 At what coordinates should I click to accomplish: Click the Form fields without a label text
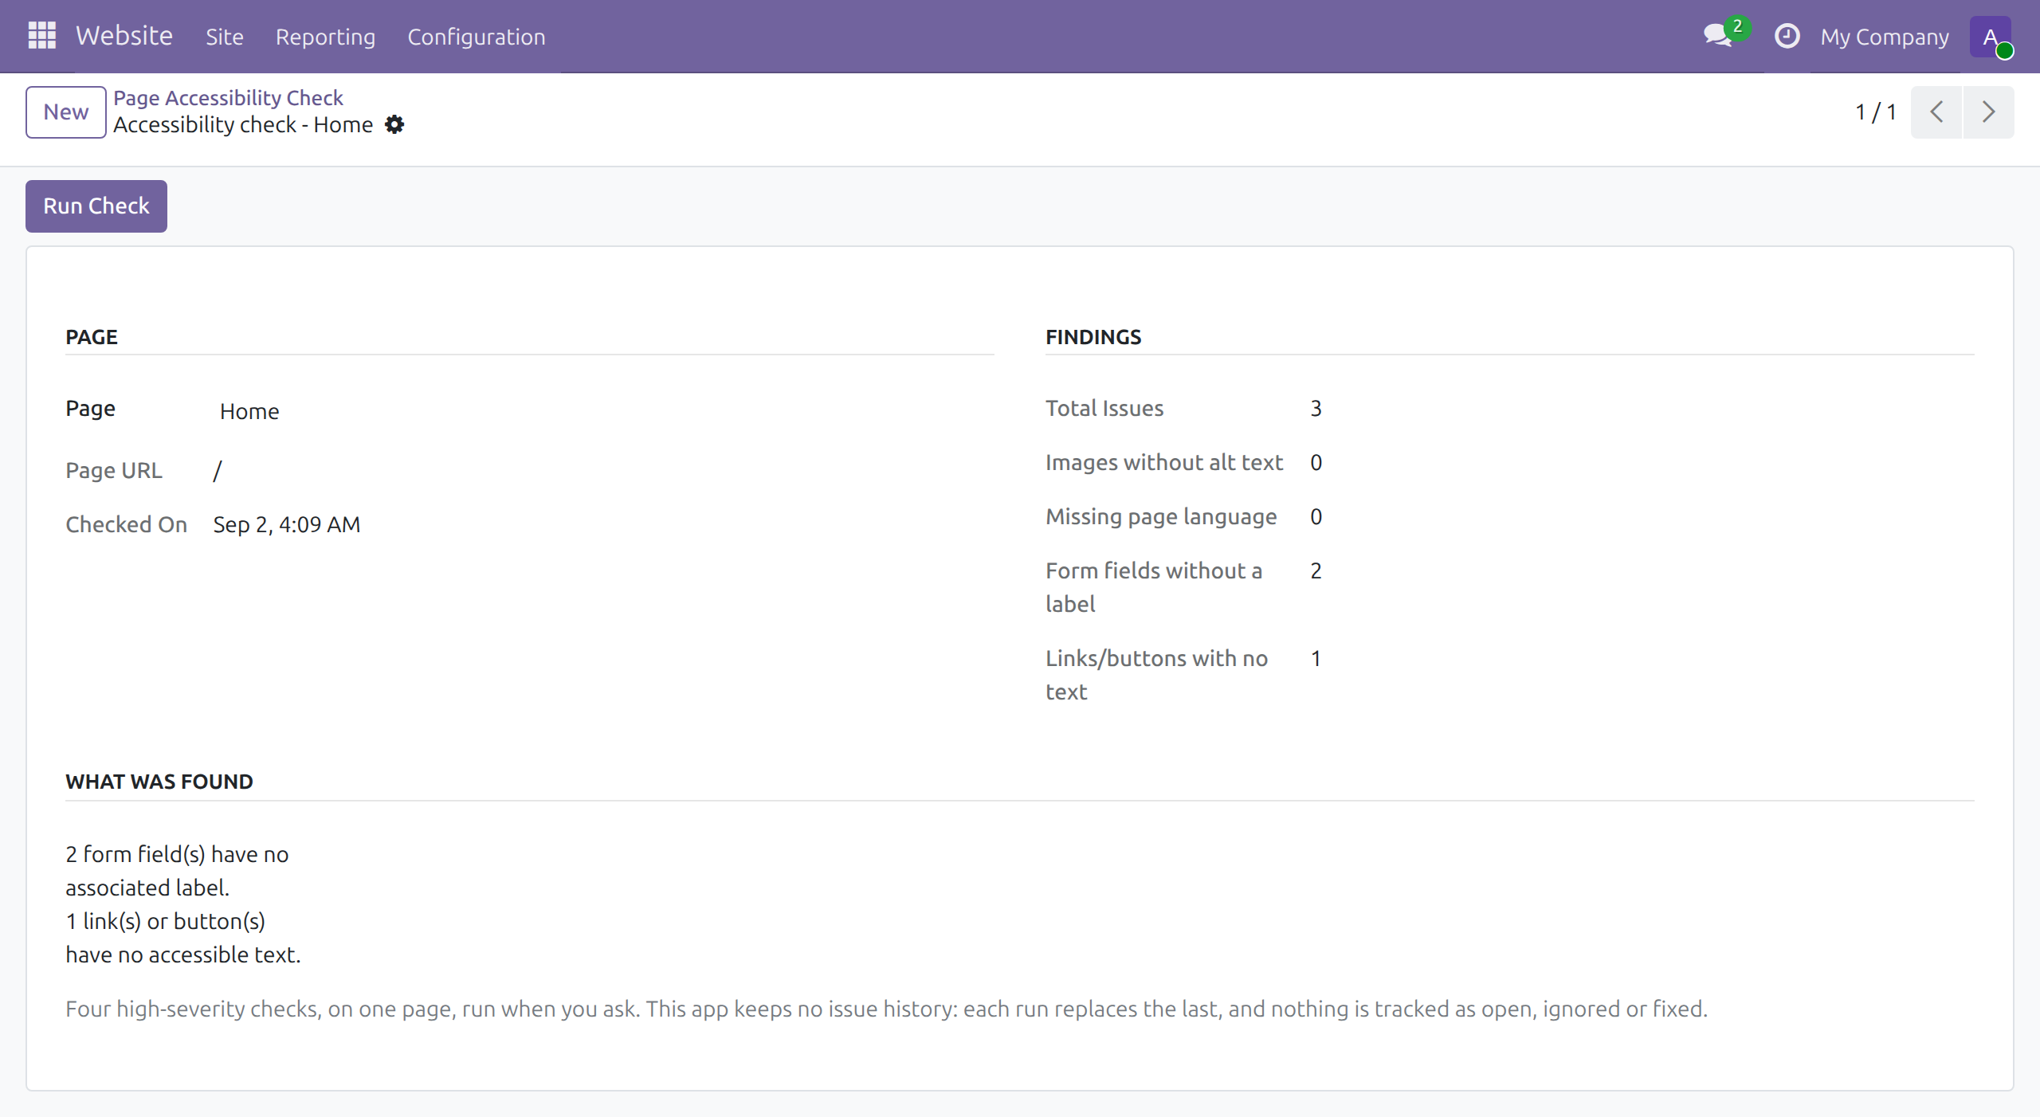click(x=1154, y=587)
